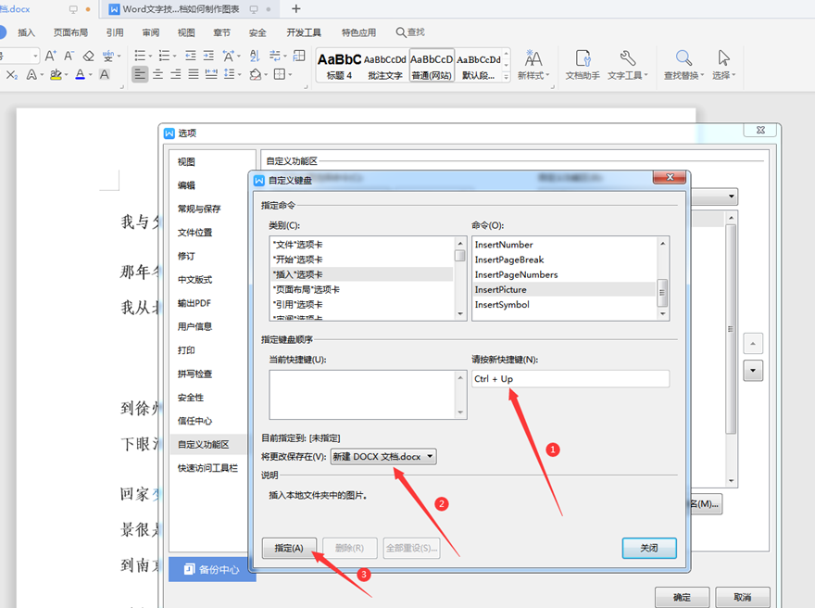Center align the paragraph
Image resolution: width=815 pixels, height=608 pixels.
(x=157, y=75)
